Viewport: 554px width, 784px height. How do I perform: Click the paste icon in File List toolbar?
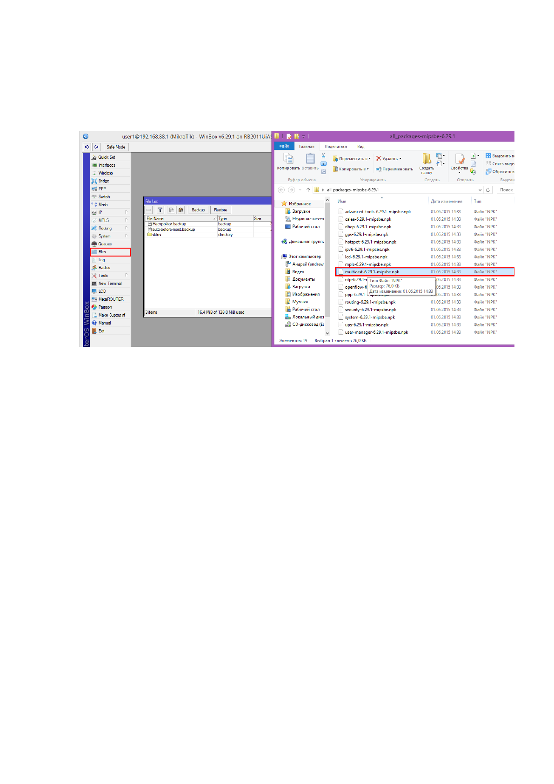180,210
